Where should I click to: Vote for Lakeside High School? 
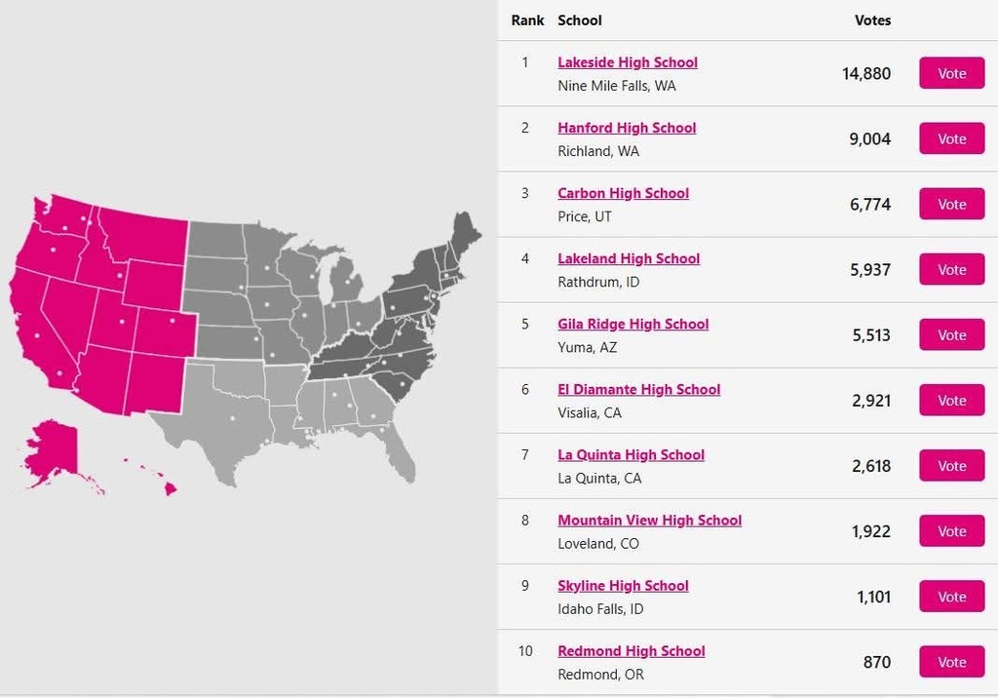click(x=951, y=73)
